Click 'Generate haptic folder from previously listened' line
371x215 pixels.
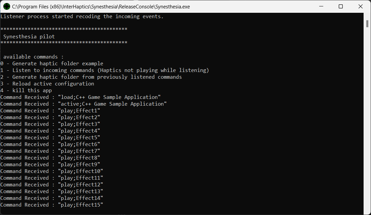click(x=91, y=77)
